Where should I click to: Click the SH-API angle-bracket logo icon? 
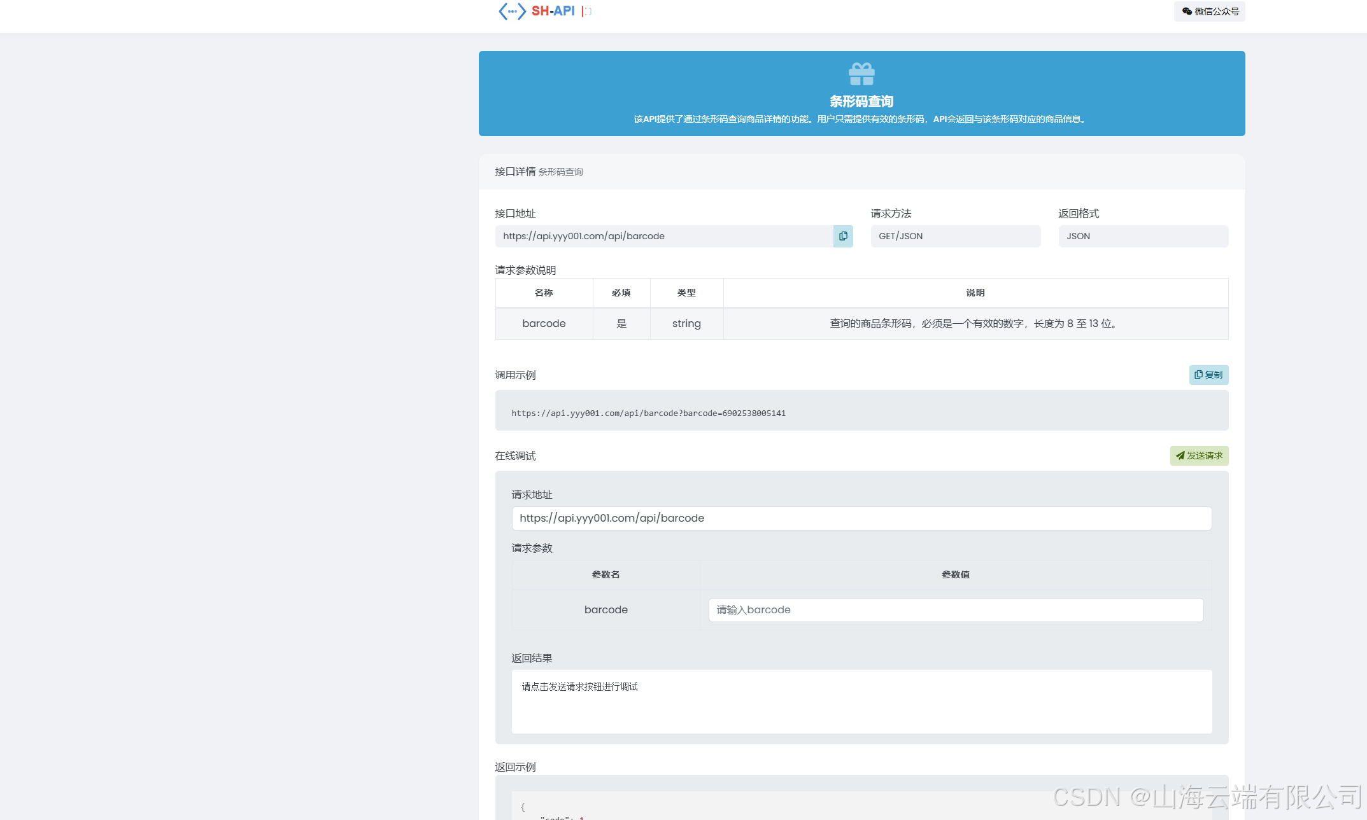[512, 11]
